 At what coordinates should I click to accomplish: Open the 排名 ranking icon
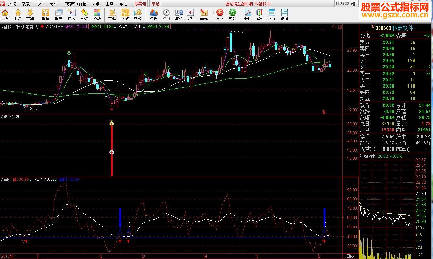(x=85, y=15)
